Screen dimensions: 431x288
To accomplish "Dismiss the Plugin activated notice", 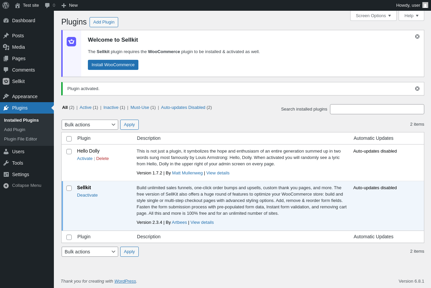I will pyautogui.click(x=417, y=89).
